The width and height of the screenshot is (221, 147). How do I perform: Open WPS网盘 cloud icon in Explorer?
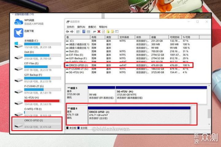[x=19, y=22]
